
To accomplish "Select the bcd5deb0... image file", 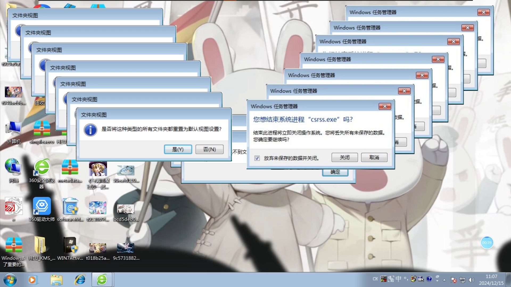I will tap(126, 212).
